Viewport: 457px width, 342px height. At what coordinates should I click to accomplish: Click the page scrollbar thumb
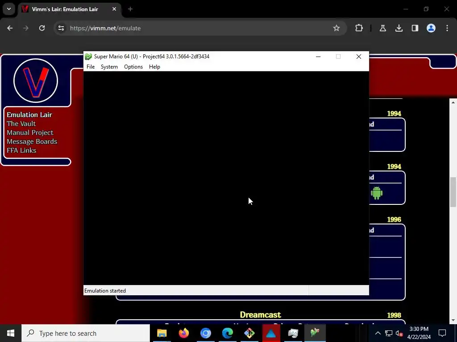click(453, 192)
